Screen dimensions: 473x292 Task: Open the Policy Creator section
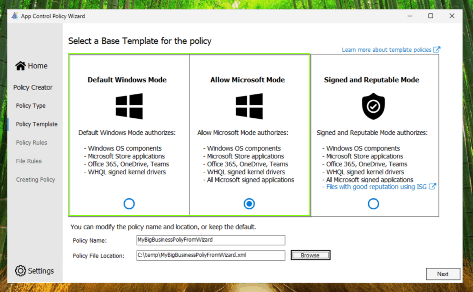point(33,87)
